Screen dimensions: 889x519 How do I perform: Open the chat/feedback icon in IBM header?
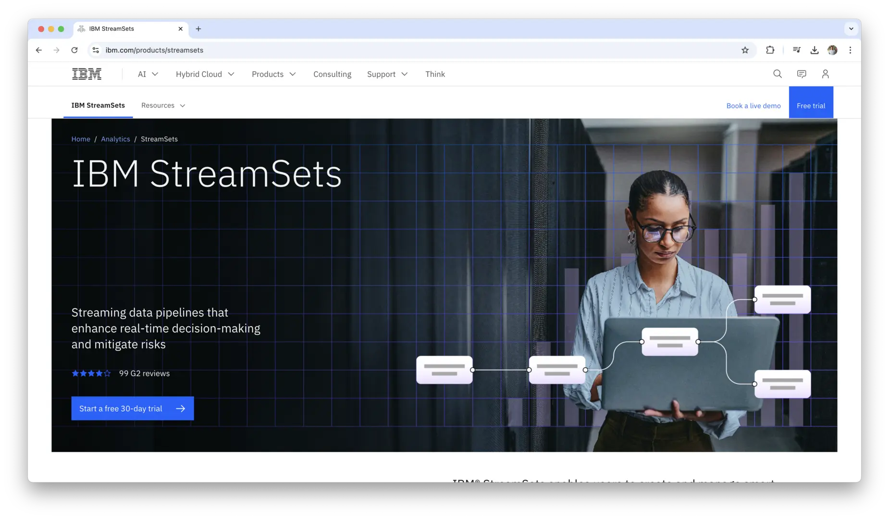801,74
